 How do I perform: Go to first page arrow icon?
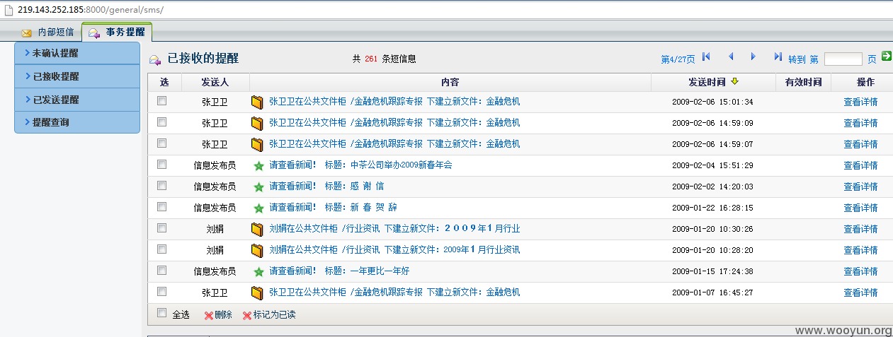(x=706, y=57)
